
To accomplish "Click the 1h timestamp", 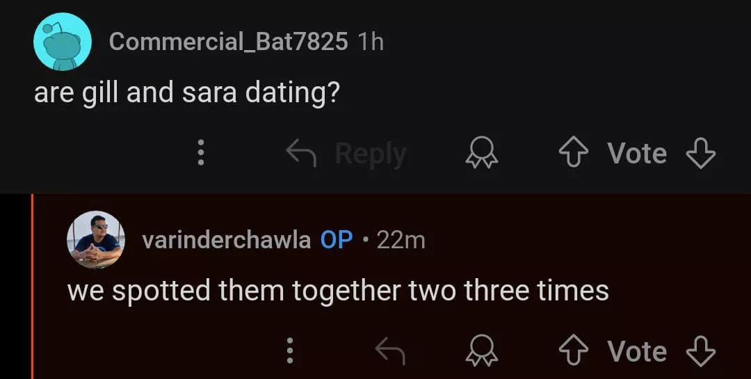I will 370,42.
